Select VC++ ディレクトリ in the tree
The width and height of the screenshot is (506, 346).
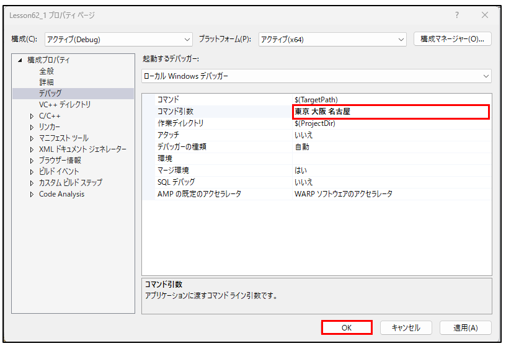pyautogui.click(x=64, y=105)
